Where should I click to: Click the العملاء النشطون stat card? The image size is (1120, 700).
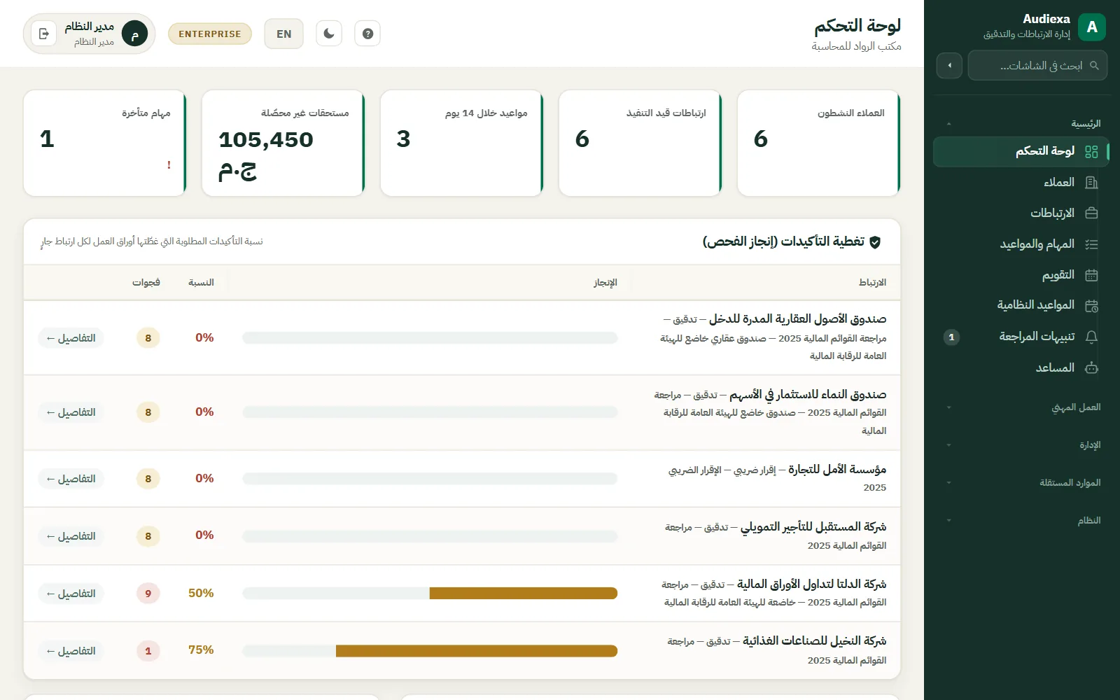(x=819, y=143)
